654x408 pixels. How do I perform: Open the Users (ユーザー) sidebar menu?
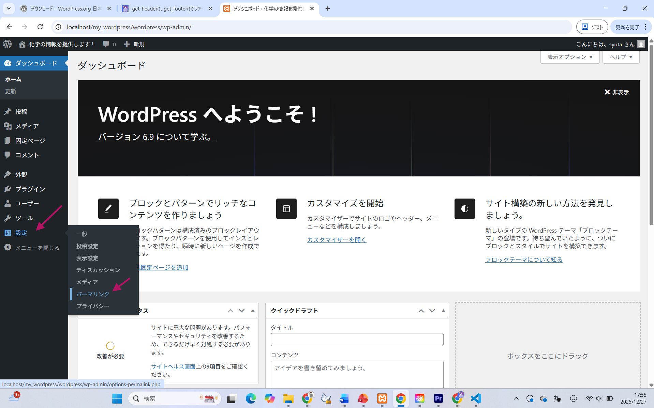[x=27, y=203]
